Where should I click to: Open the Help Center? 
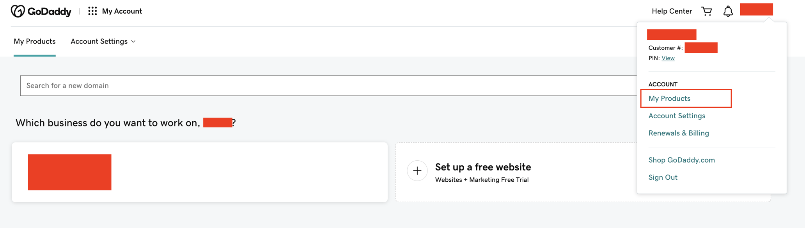pos(672,11)
